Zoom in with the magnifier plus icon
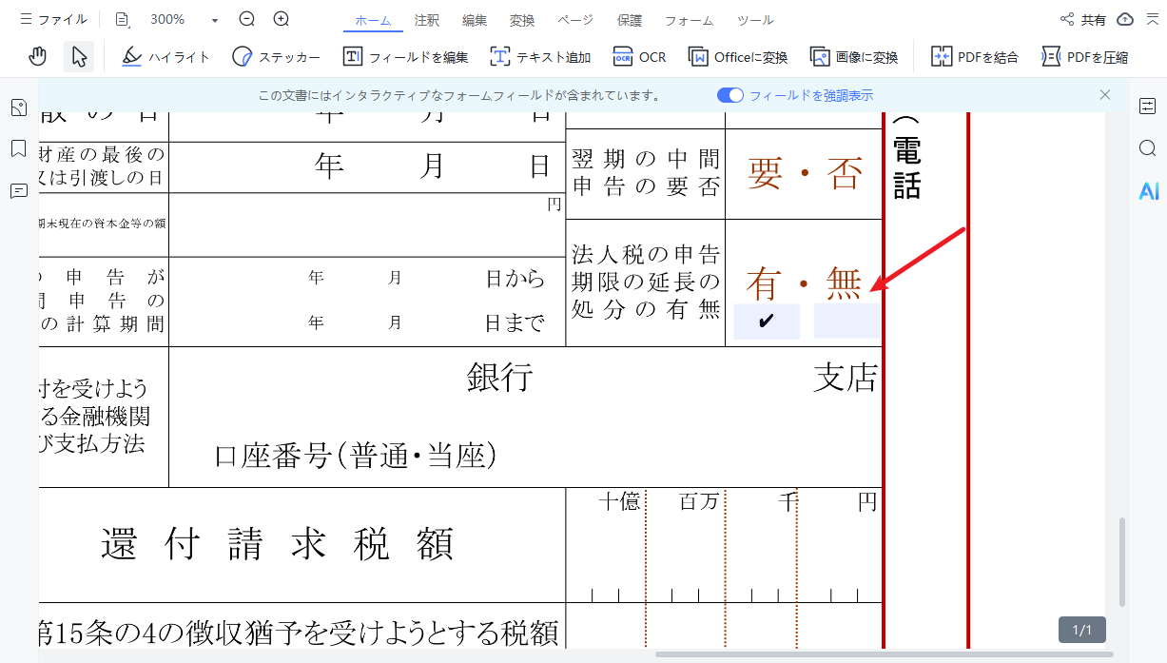1167x663 pixels. point(280,18)
